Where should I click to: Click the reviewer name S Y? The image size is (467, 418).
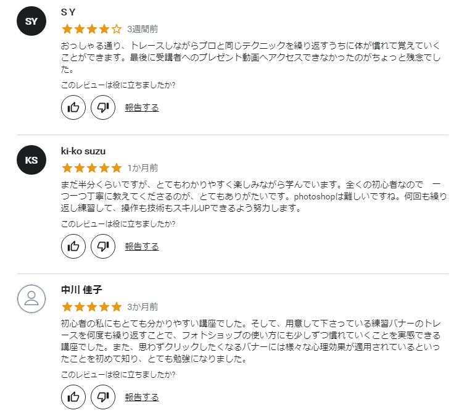(x=68, y=12)
